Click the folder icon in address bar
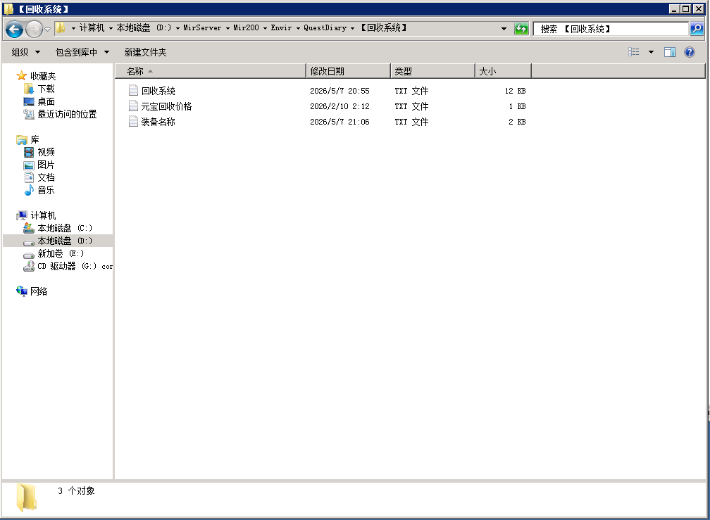 click(x=61, y=28)
